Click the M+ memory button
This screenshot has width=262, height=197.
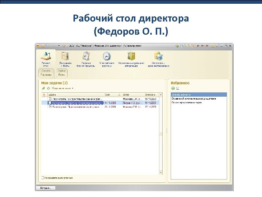(203, 46)
